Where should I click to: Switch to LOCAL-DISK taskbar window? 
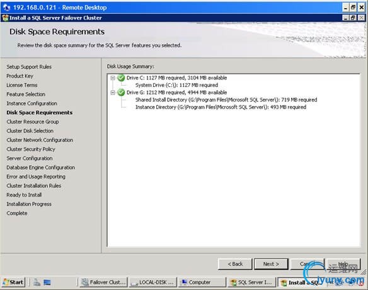point(152,282)
